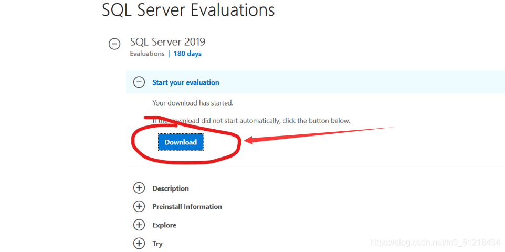Click the blue Download button
The image size is (505, 252).
click(181, 142)
